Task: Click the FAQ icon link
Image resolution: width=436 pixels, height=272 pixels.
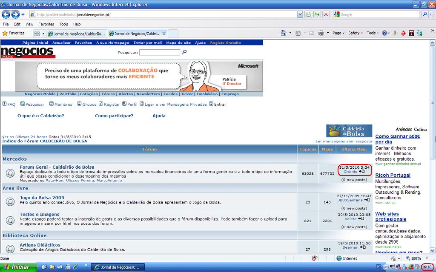Action: tap(9, 104)
